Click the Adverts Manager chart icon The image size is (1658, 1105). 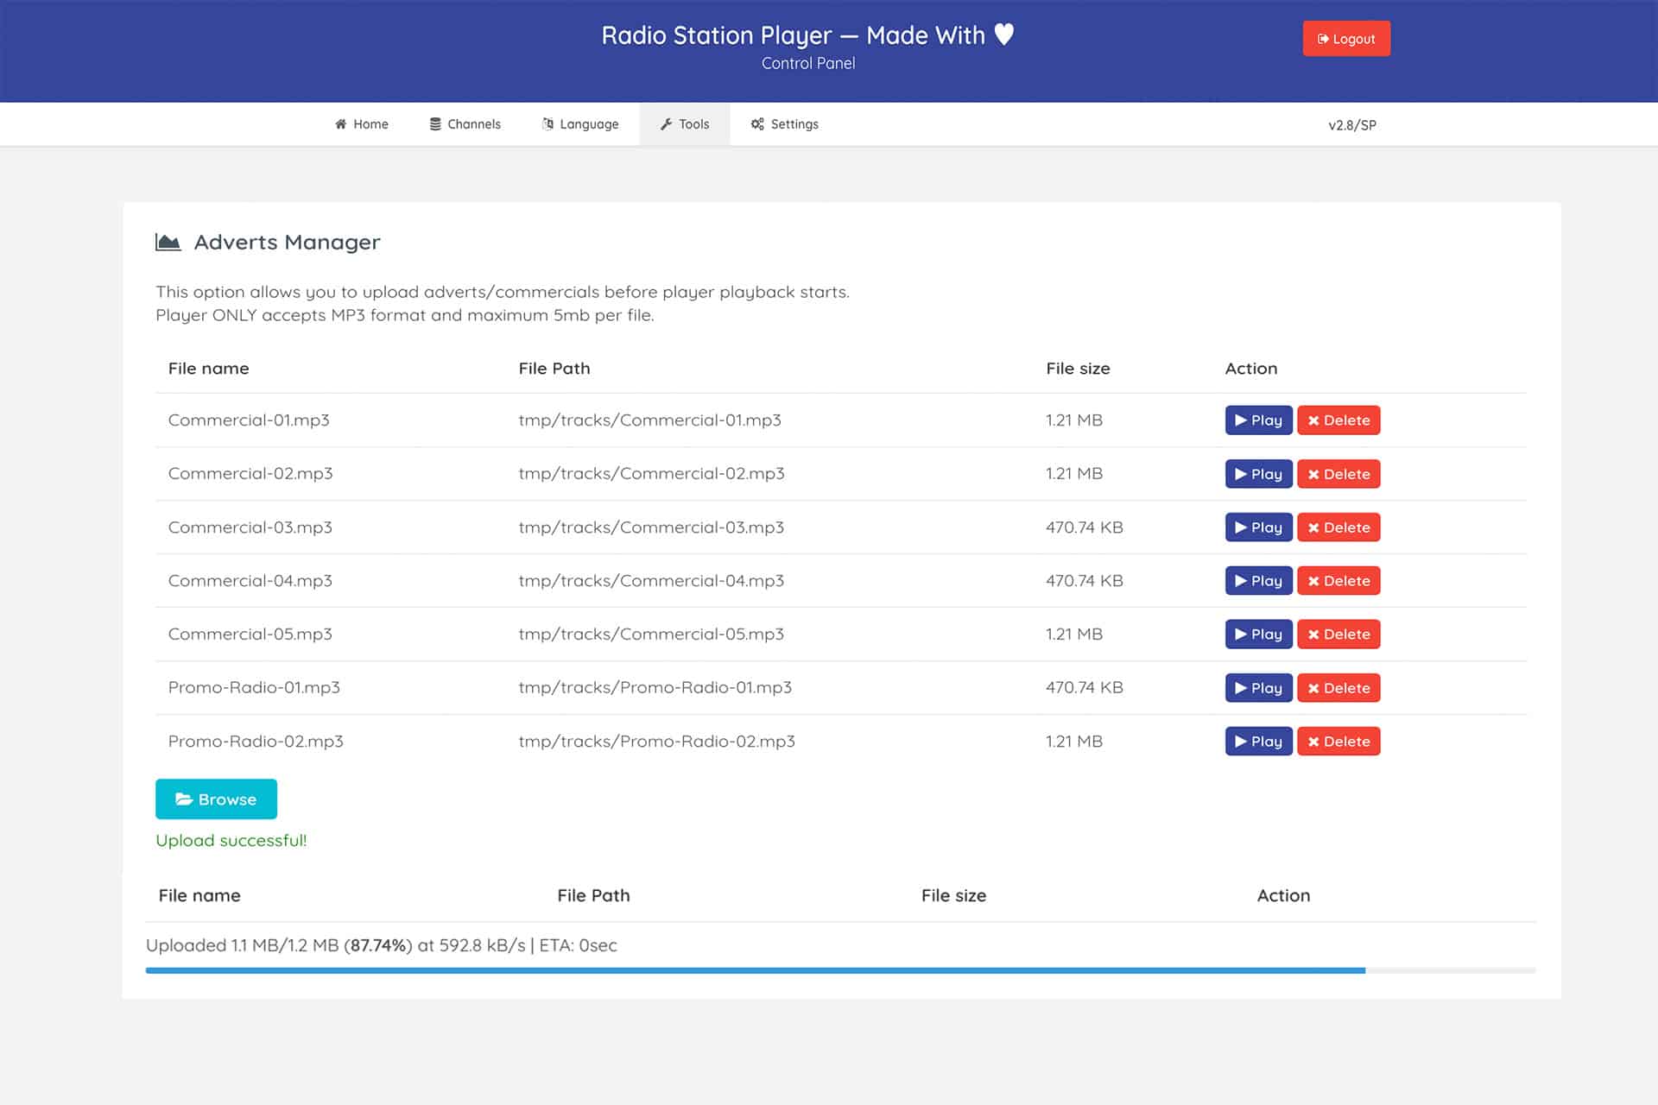168,243
